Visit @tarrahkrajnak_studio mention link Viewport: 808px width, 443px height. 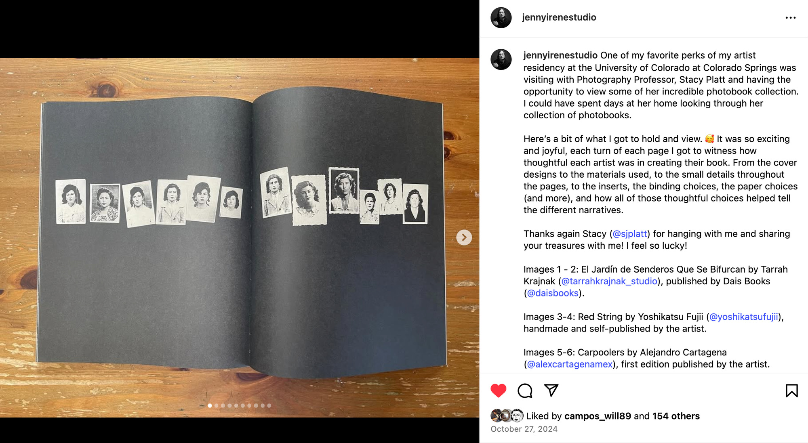pos(609,281)
